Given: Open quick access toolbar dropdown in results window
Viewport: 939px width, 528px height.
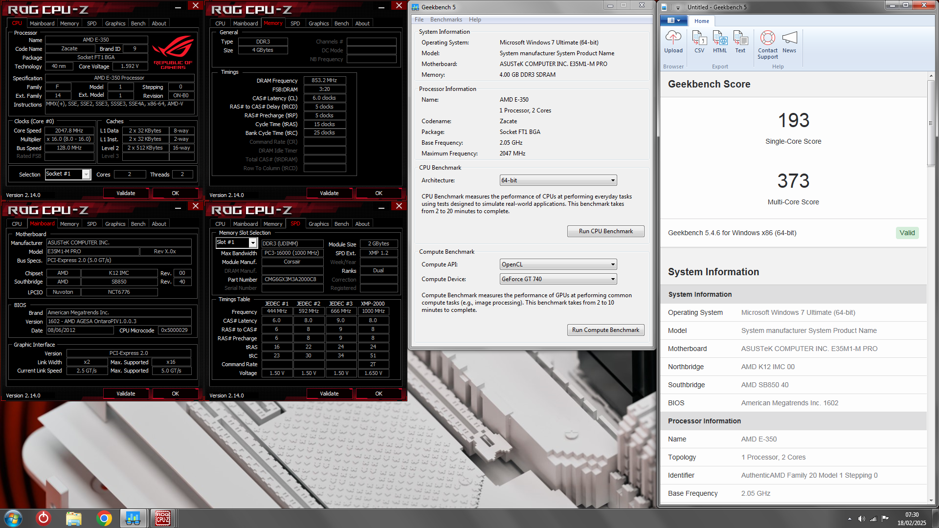Looking at the screenshot, I should click(x=678, y=7).
